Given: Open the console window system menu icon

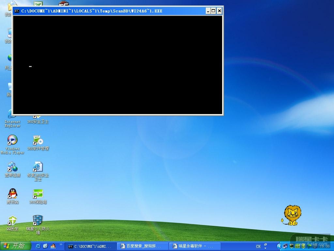Looking at the screenshot, I should 17,11.
